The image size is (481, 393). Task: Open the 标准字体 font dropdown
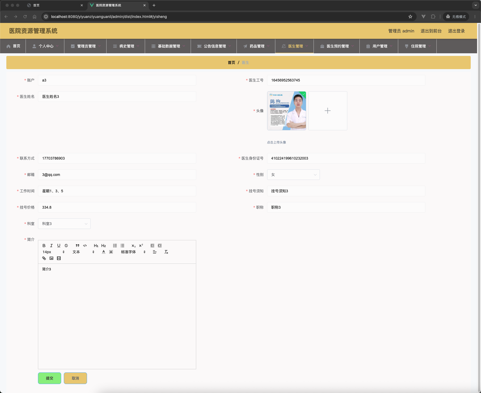coord(133,252)
